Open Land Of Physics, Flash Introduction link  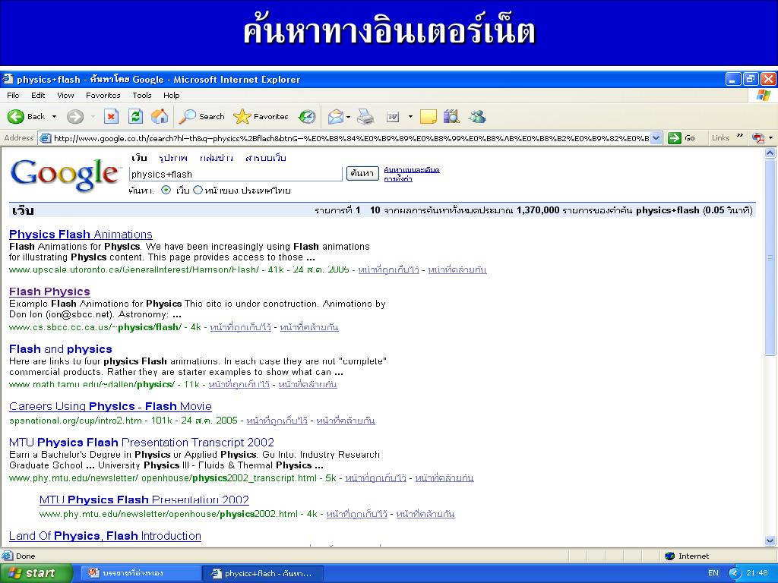coord(105,536)
